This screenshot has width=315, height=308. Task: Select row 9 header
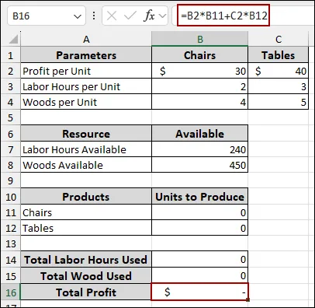(x=10, y=180)
